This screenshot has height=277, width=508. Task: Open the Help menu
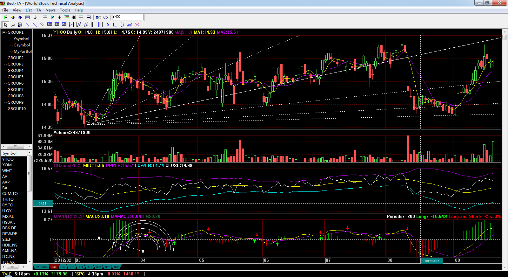(x=79, y=10)
